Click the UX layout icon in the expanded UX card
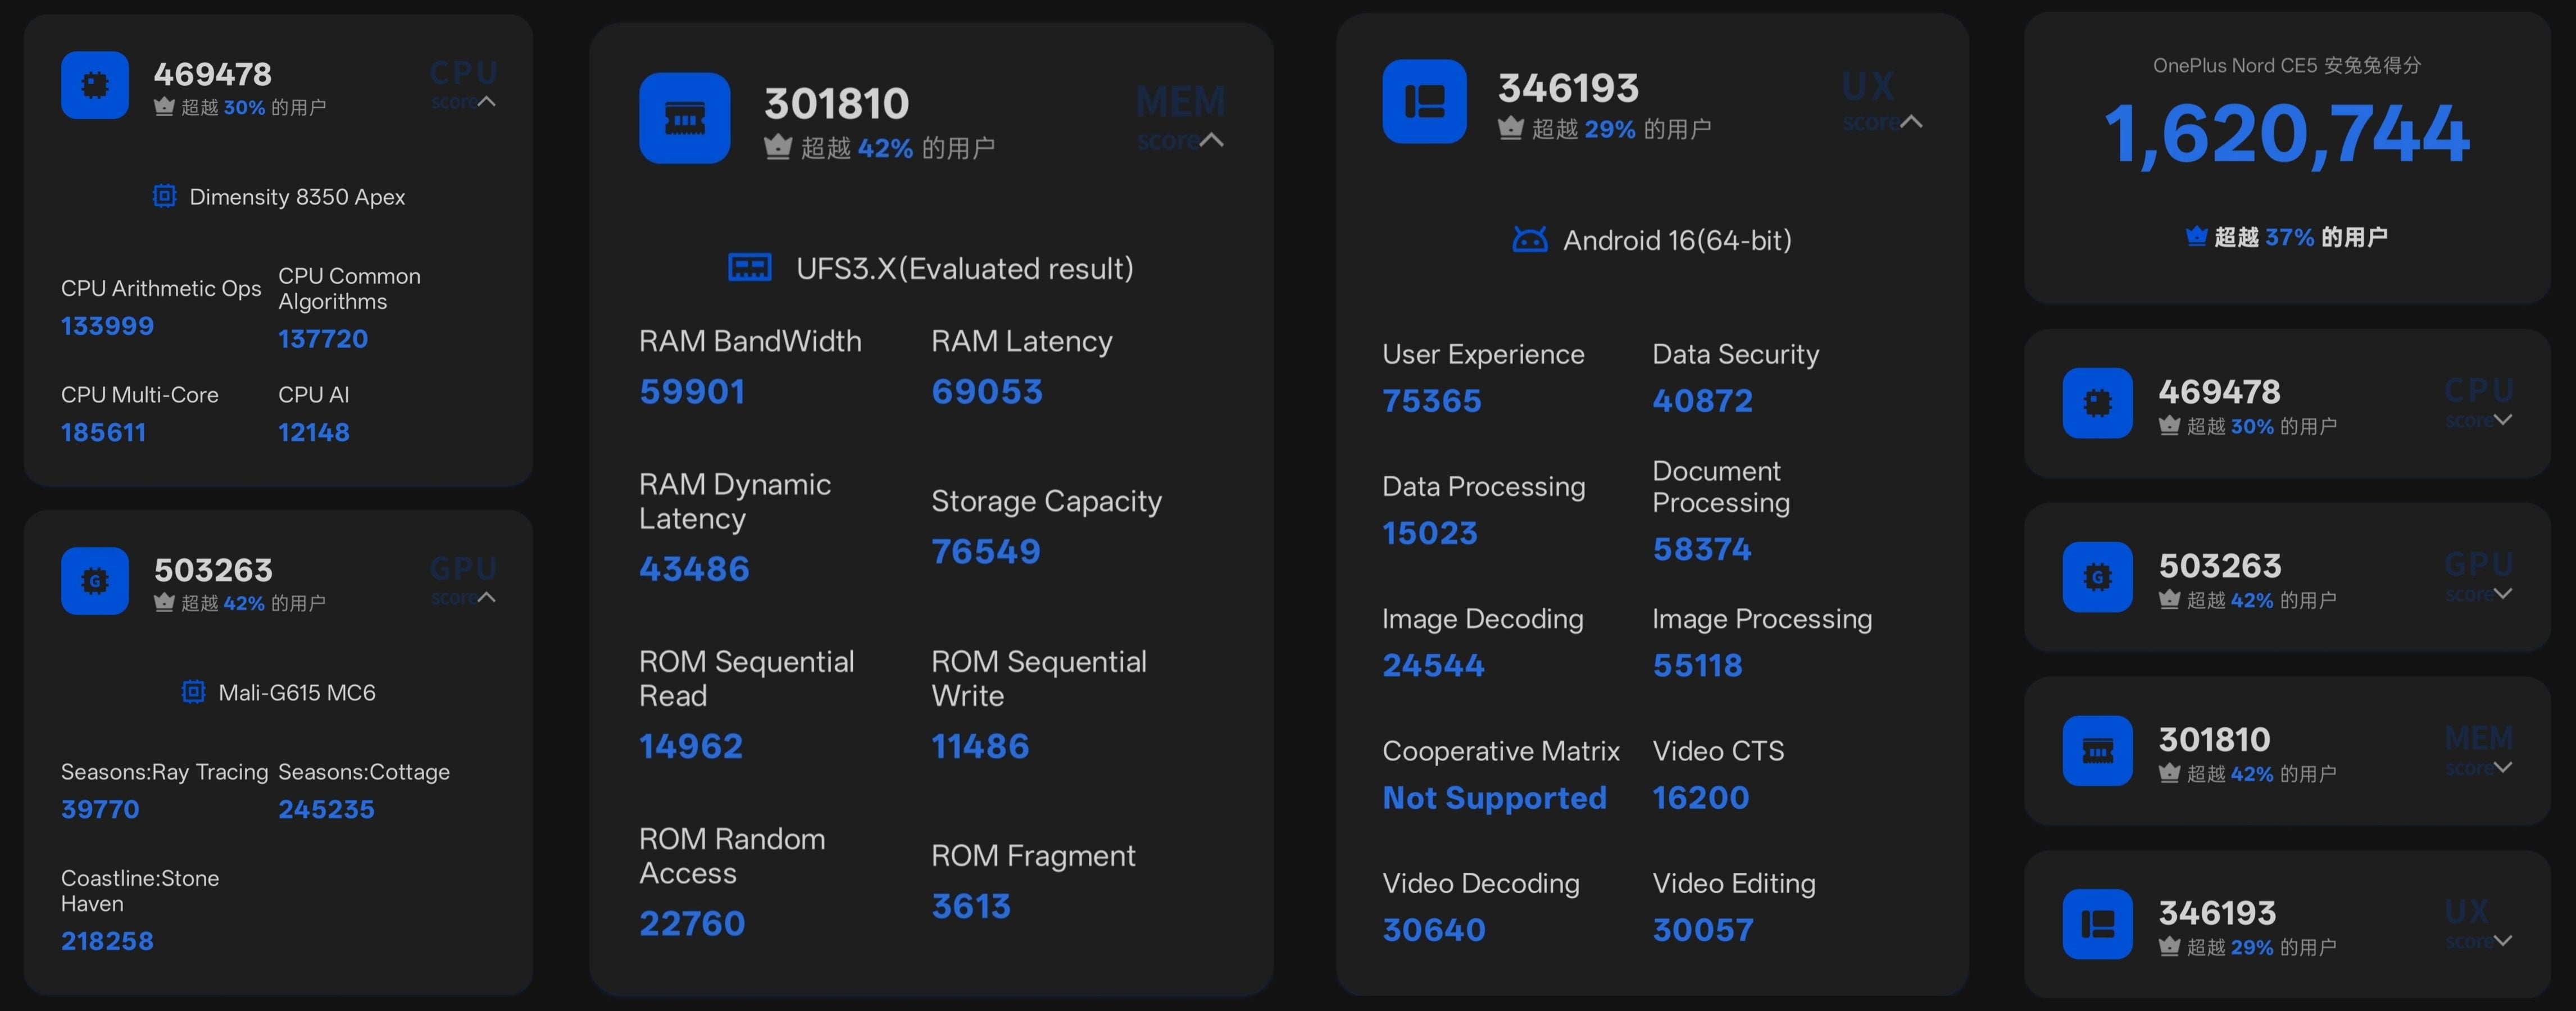The image size is (2576, 1011). [1425, 101]
